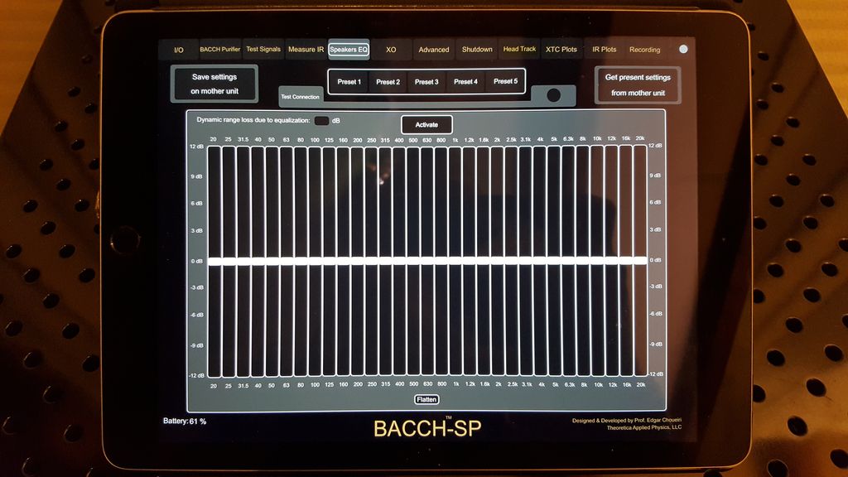This screenshot has height=477, width=848.
Task: Adjust the 12k EQ slider
Action: point(612,261)
